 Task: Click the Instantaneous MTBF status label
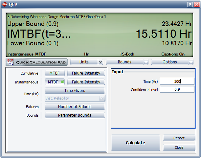[x=27, y=54]
